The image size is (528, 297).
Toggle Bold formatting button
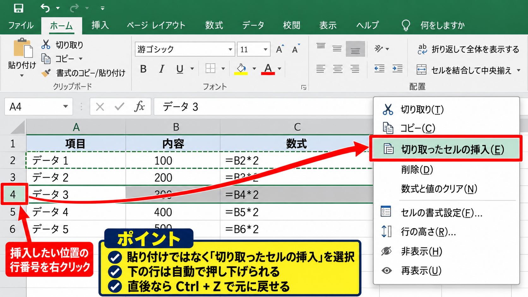pos(143,68)
